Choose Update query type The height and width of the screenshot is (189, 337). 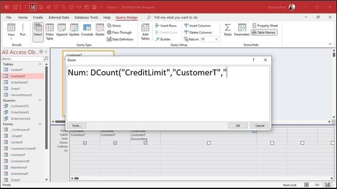point(74,30)
